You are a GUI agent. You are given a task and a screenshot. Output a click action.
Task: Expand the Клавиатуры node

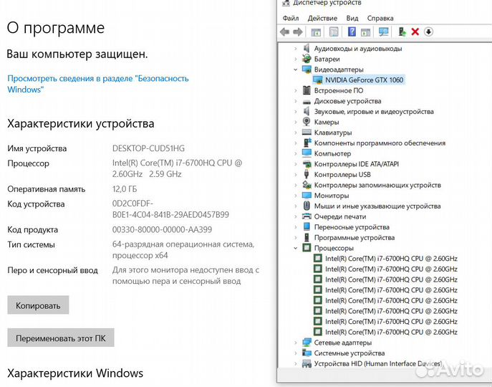(x=295, y=133)
